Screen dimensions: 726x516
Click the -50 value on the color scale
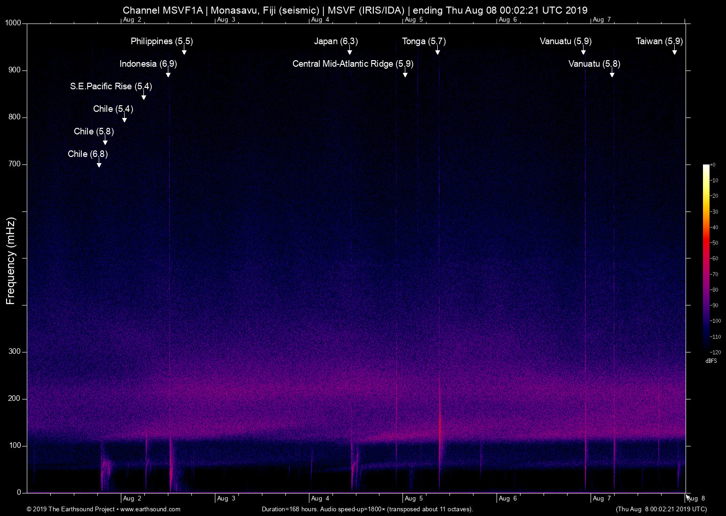(714, 243)
